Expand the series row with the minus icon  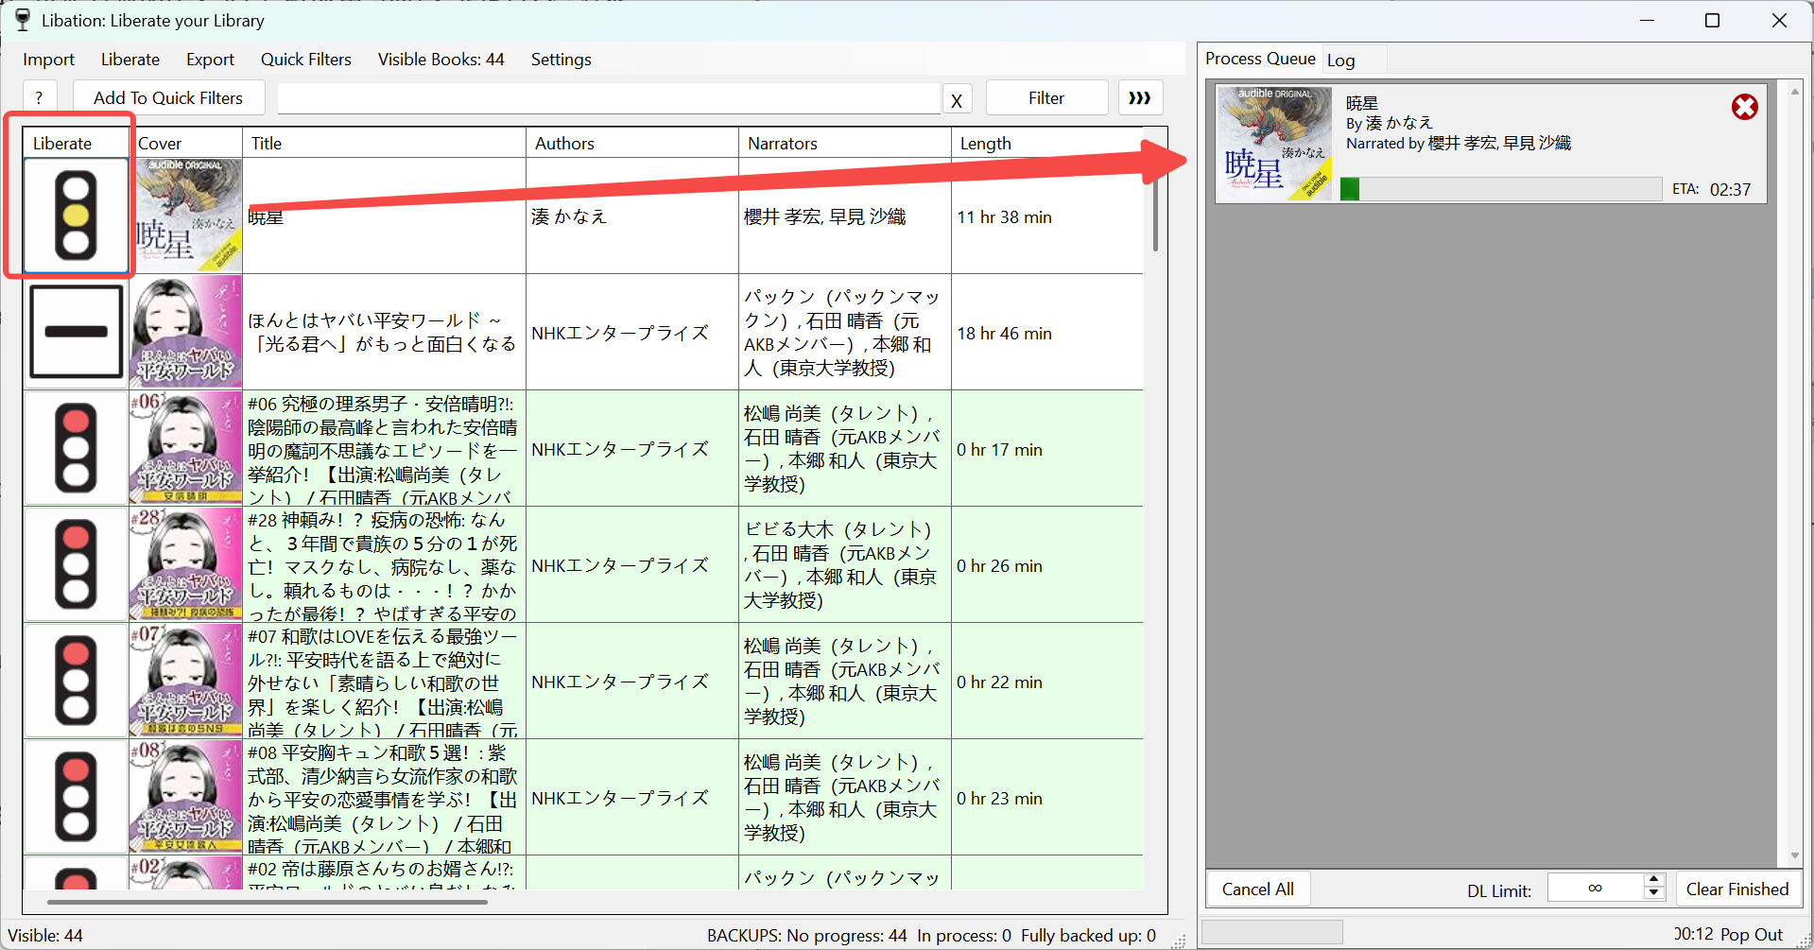[x=76, y=332]
